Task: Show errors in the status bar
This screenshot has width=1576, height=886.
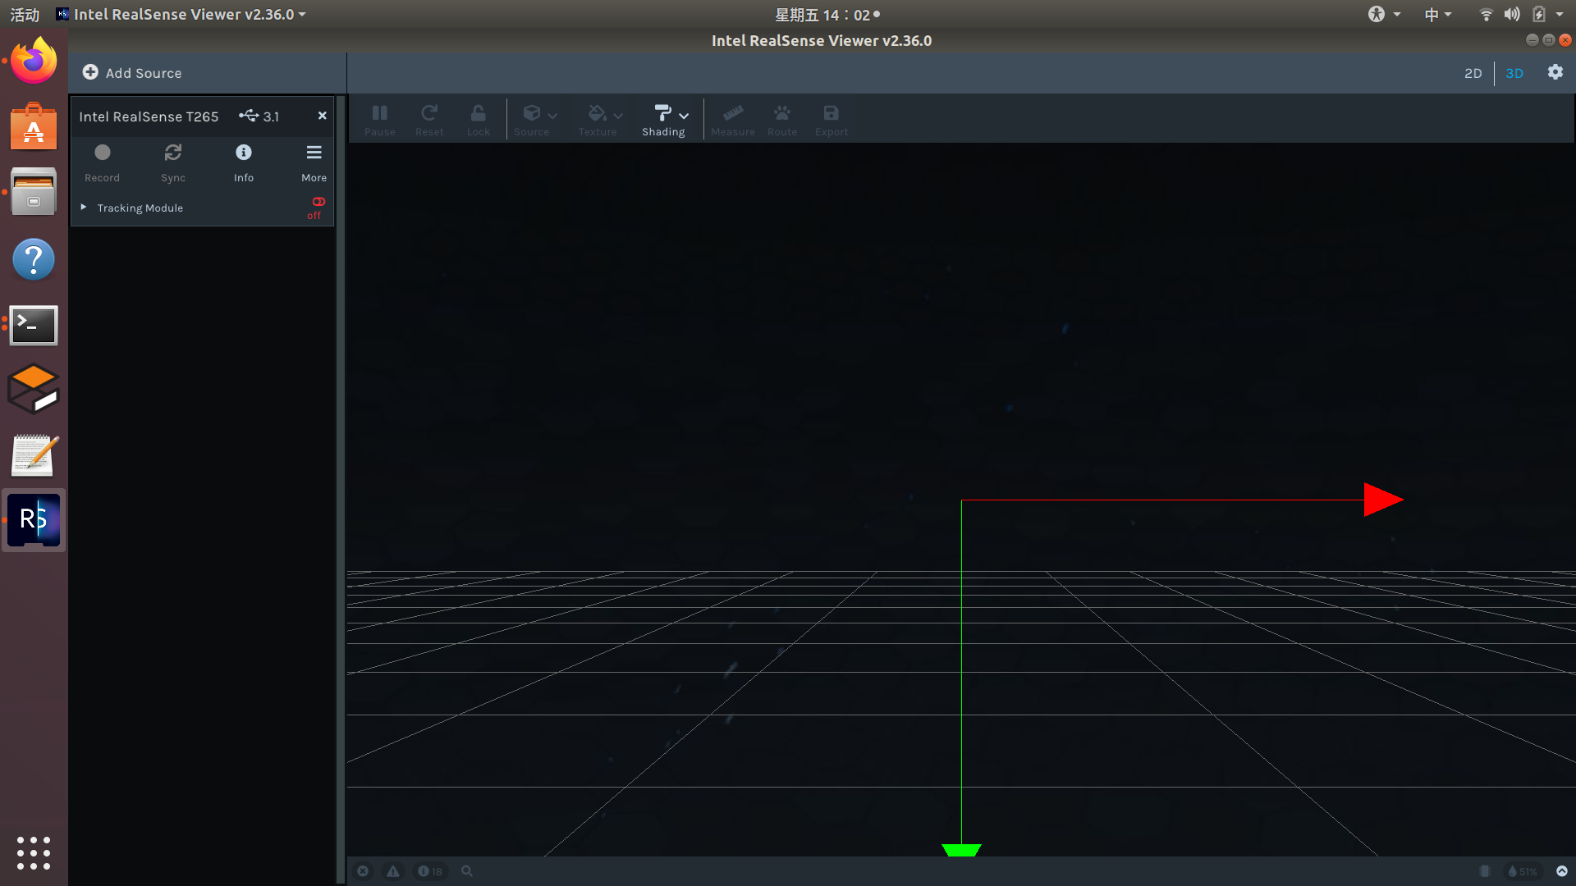Action: coord(363,871)
